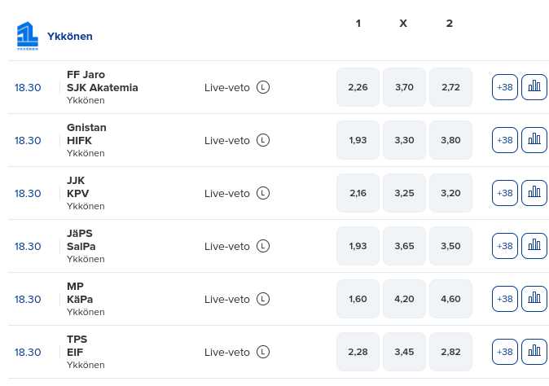Click Live-veto icon in TPS row
Image resolution: width=549 pixels, height=386 pixels.
[263, 352]
